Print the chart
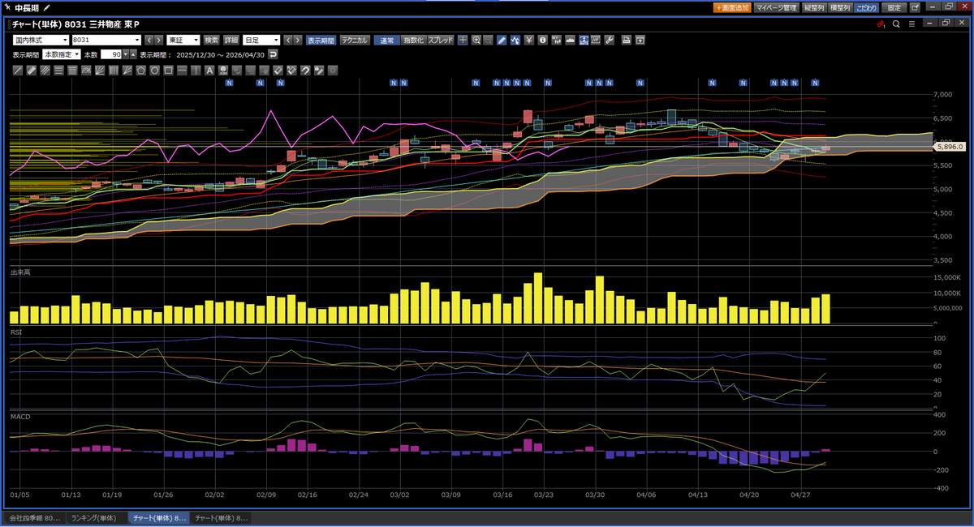 (x=627, y=40)
